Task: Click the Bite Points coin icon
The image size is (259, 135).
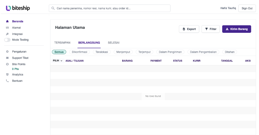Action: coord(7,64)
